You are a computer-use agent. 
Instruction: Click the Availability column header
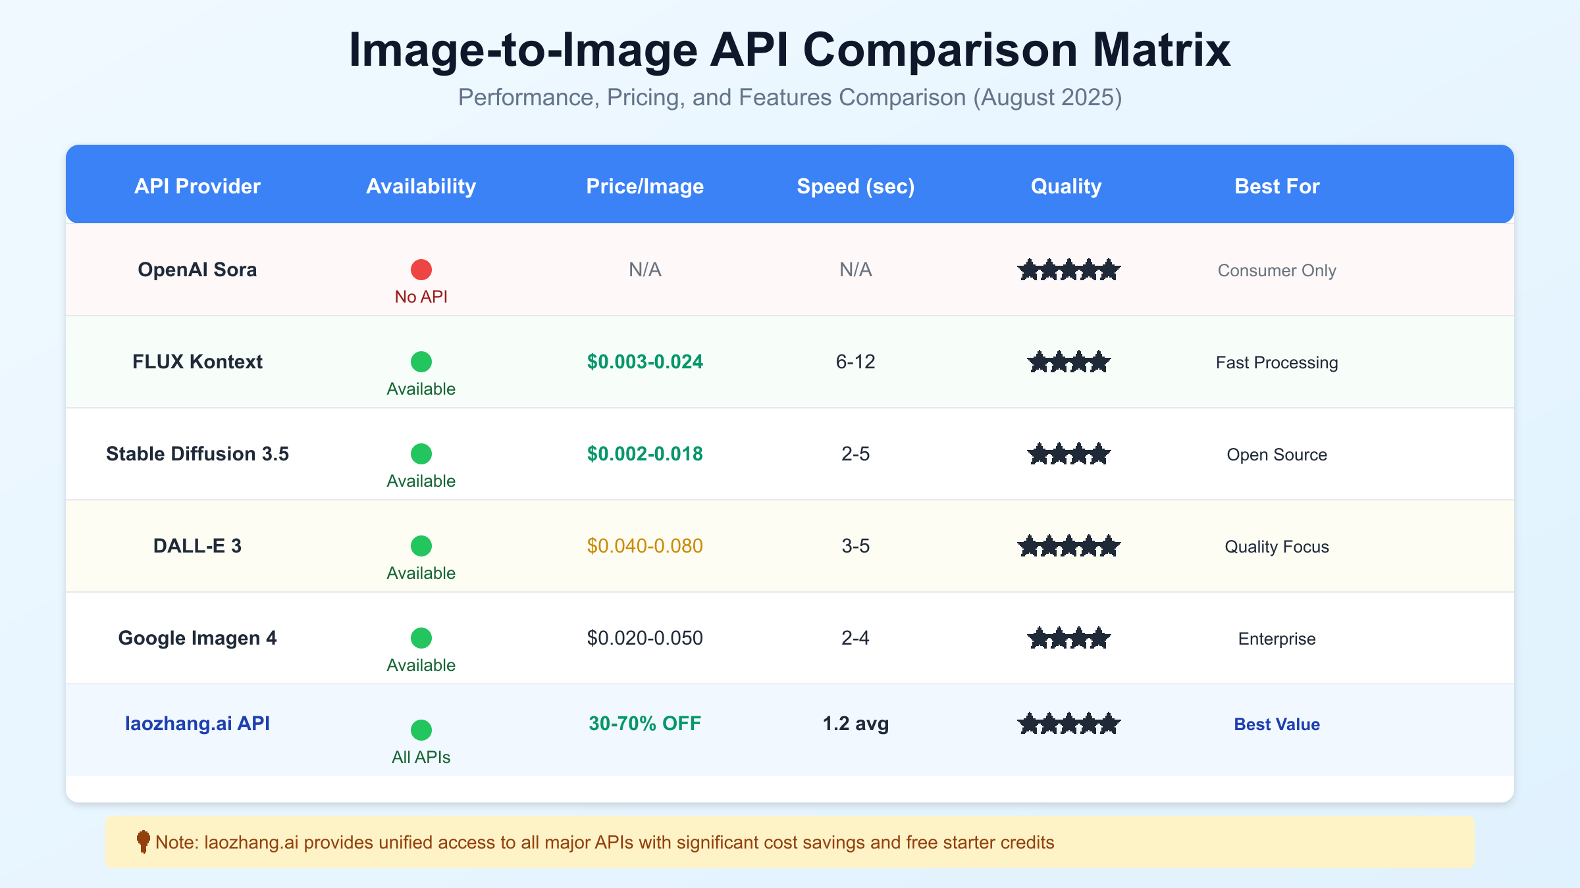[421, 186]
